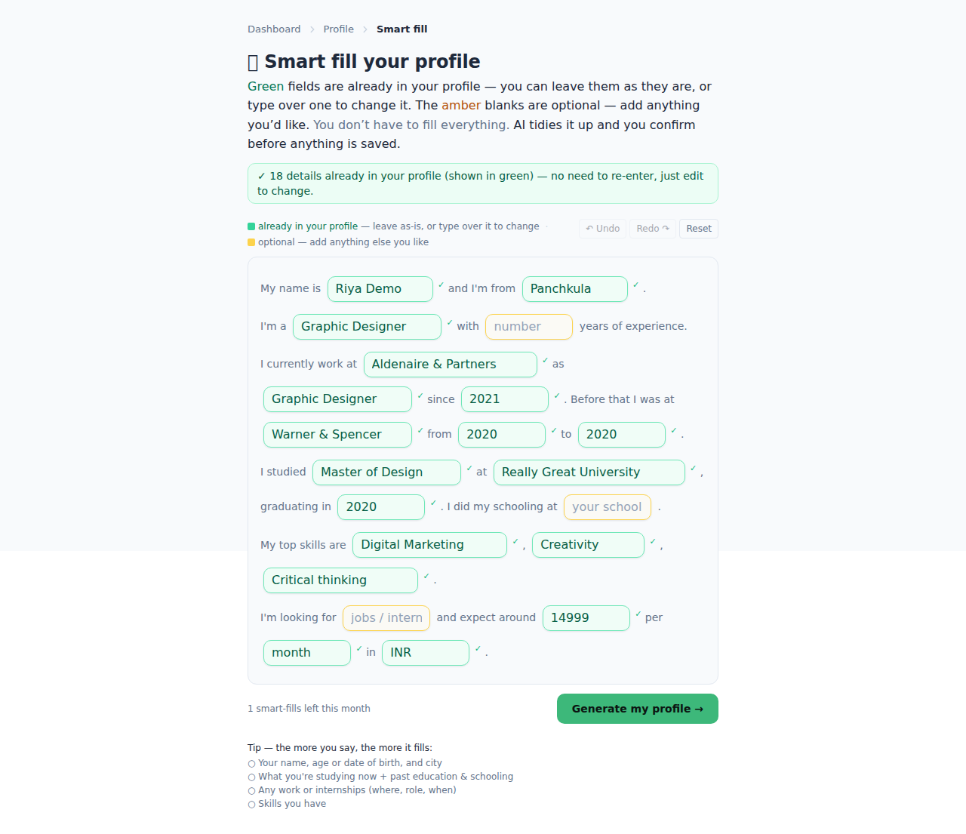Screen dimensions: 966x834
Task: Go to Dashboard breadcrumb
Action: (x=274, y=29)
